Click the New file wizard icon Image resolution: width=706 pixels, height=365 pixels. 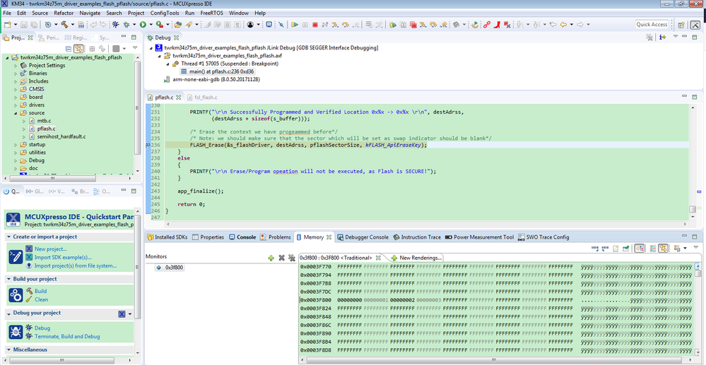click(x=8, y=24)
